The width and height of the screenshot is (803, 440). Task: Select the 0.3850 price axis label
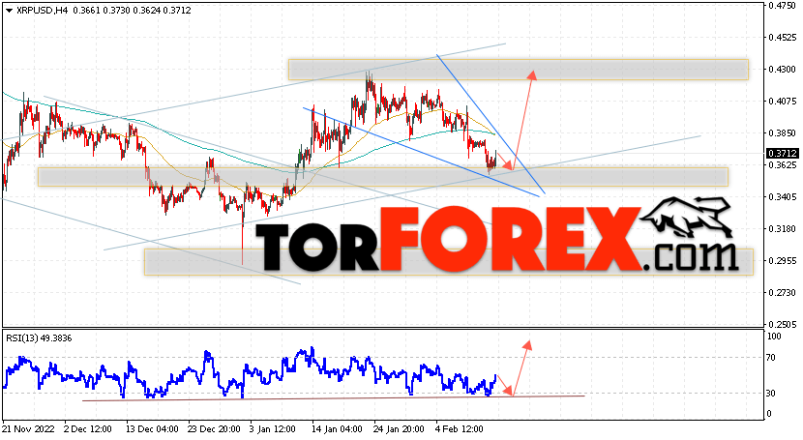point(782,133)
